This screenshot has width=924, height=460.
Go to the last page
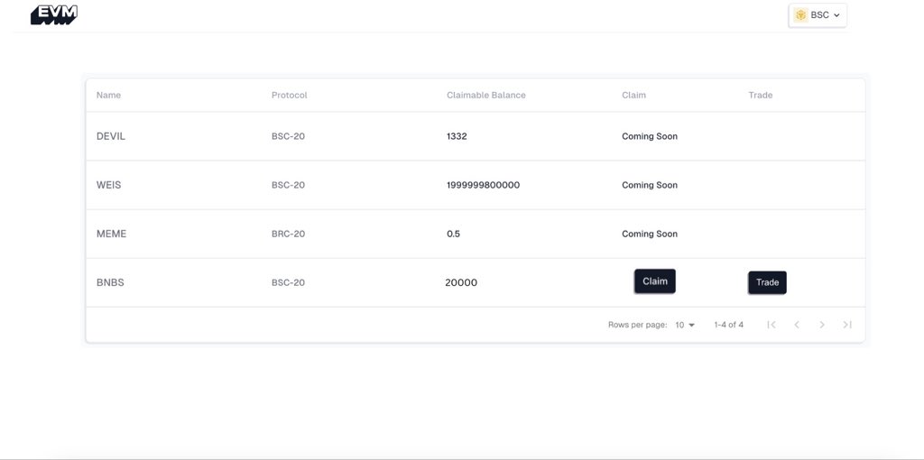click(x=847, y=325)
